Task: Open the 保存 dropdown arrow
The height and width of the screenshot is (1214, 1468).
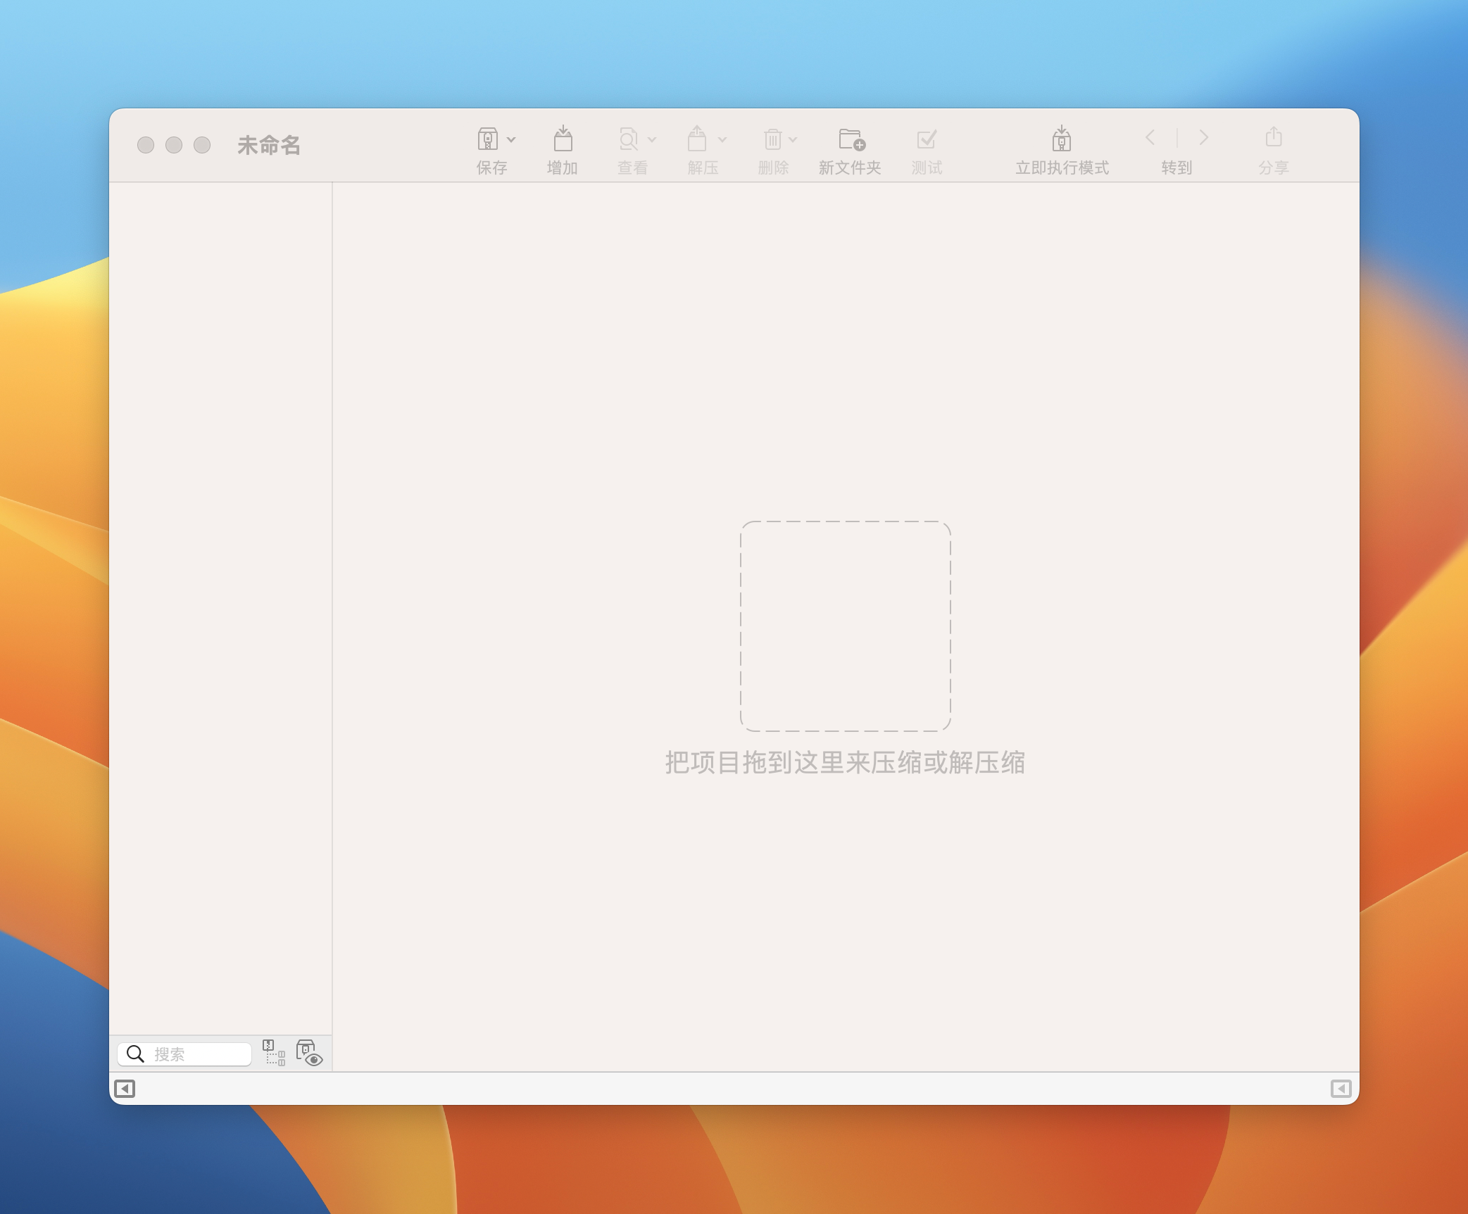Action: (x=511, y=140)
